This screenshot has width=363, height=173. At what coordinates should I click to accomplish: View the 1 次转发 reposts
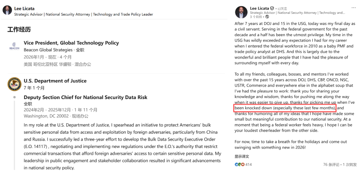pyautogui.click(x=351, y=165)
